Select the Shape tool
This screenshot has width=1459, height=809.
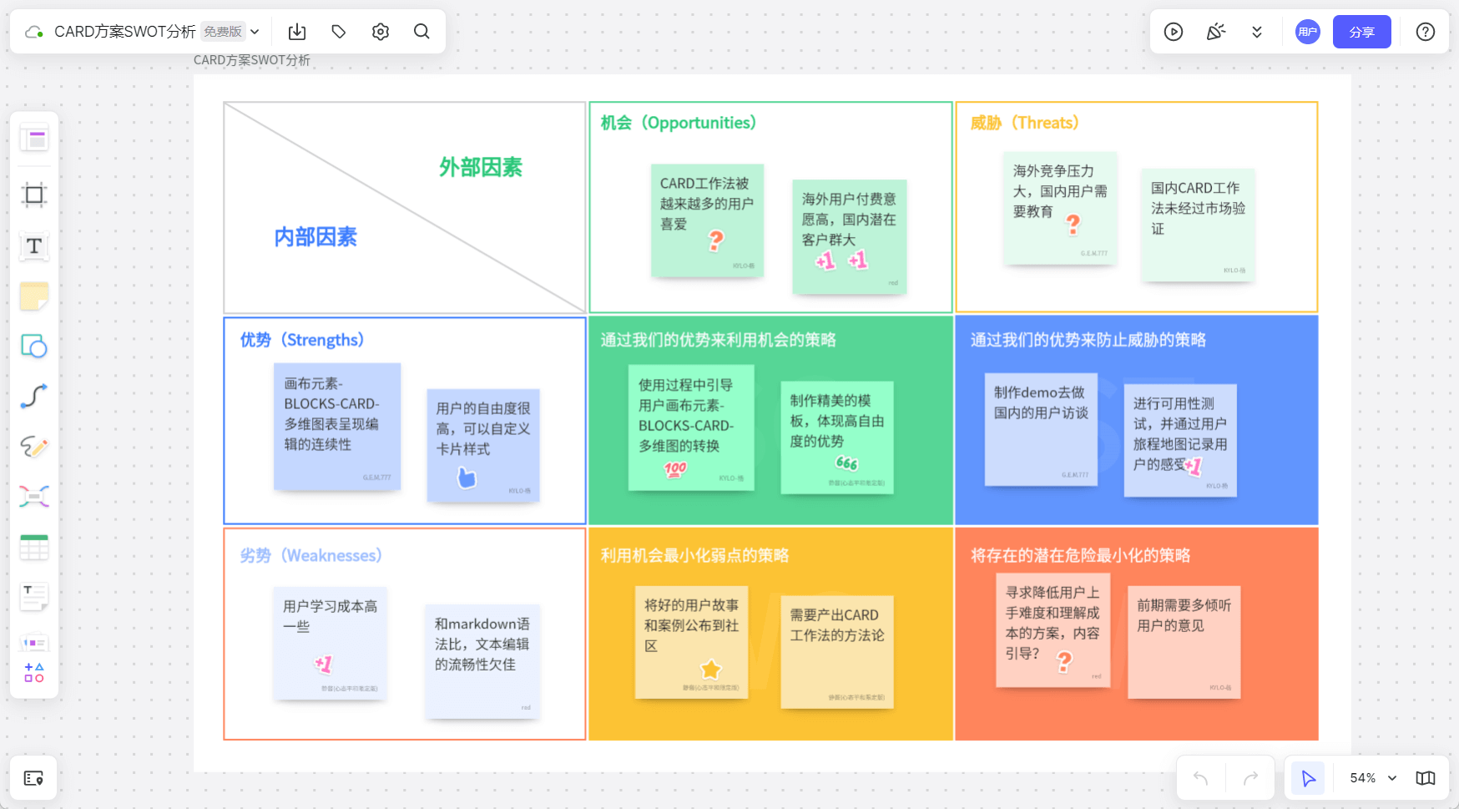[x=34, y=346]
